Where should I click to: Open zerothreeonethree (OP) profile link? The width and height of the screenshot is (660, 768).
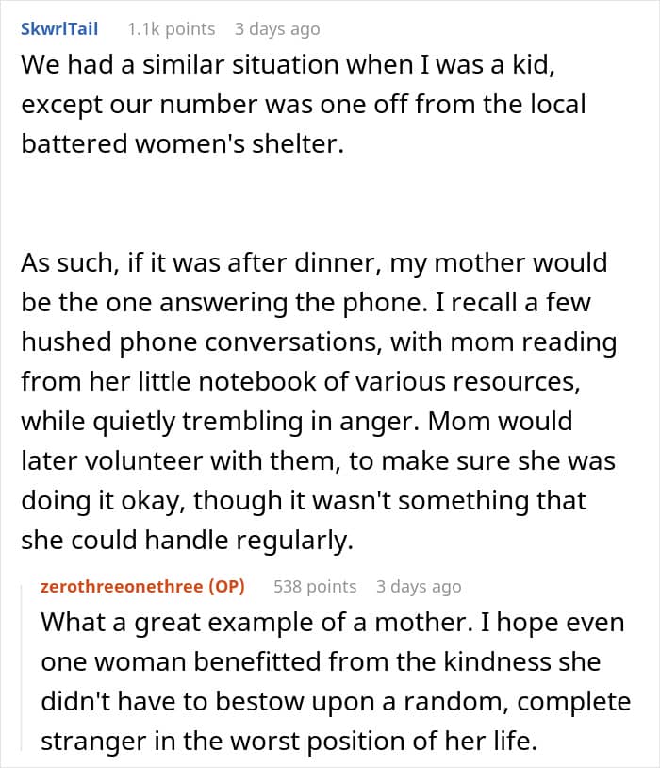tap(142, 586)
